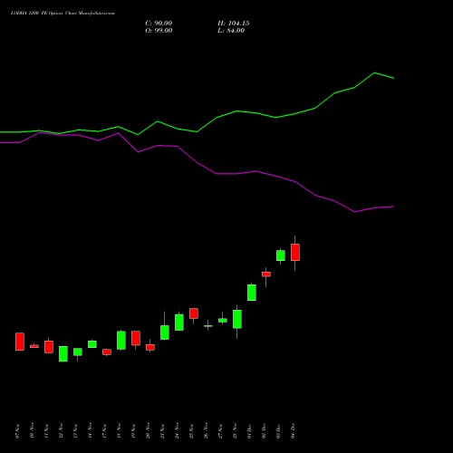Screen dimensions: 453x453
Task: Click the green candlestick for 12 Nov
Action: (63, 354)
